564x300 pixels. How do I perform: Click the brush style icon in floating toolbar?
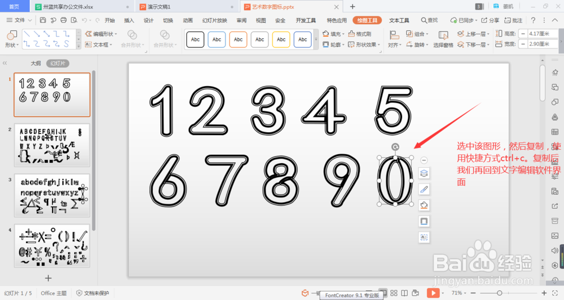(x=424, y=189)
